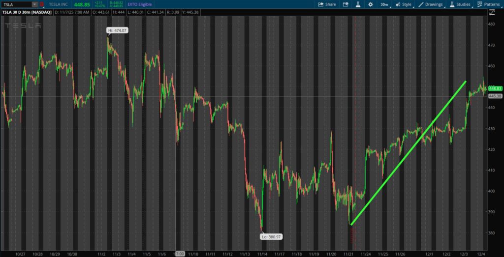Screen dimensions: 504x257
Task: Click the 448.83 current price label on axis
Action: point(494,88)
